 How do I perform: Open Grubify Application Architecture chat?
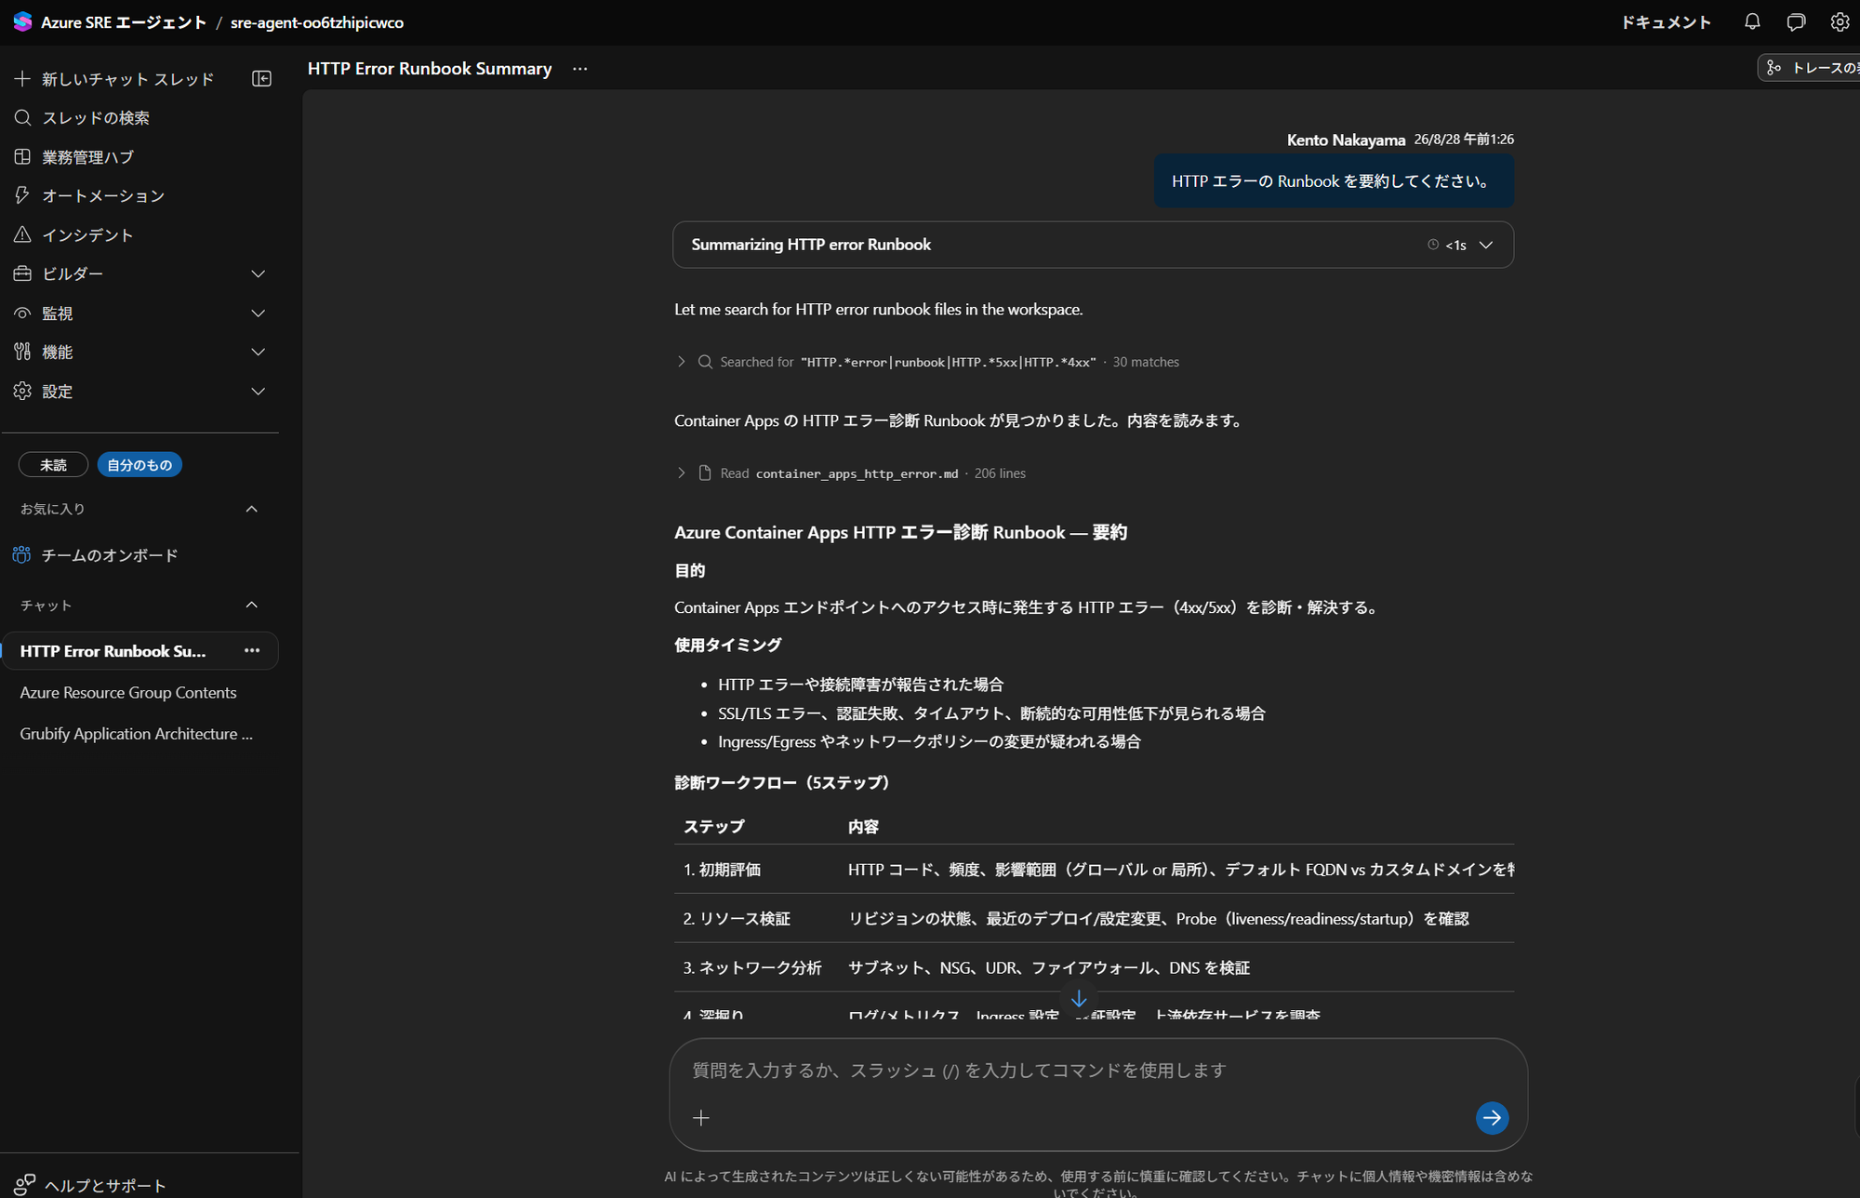tap(136, 734)
